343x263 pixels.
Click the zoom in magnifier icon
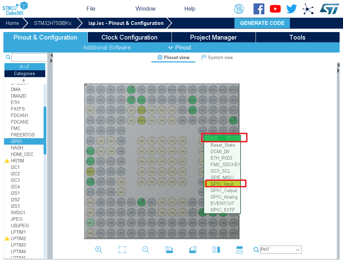click(x=99, y=250)
